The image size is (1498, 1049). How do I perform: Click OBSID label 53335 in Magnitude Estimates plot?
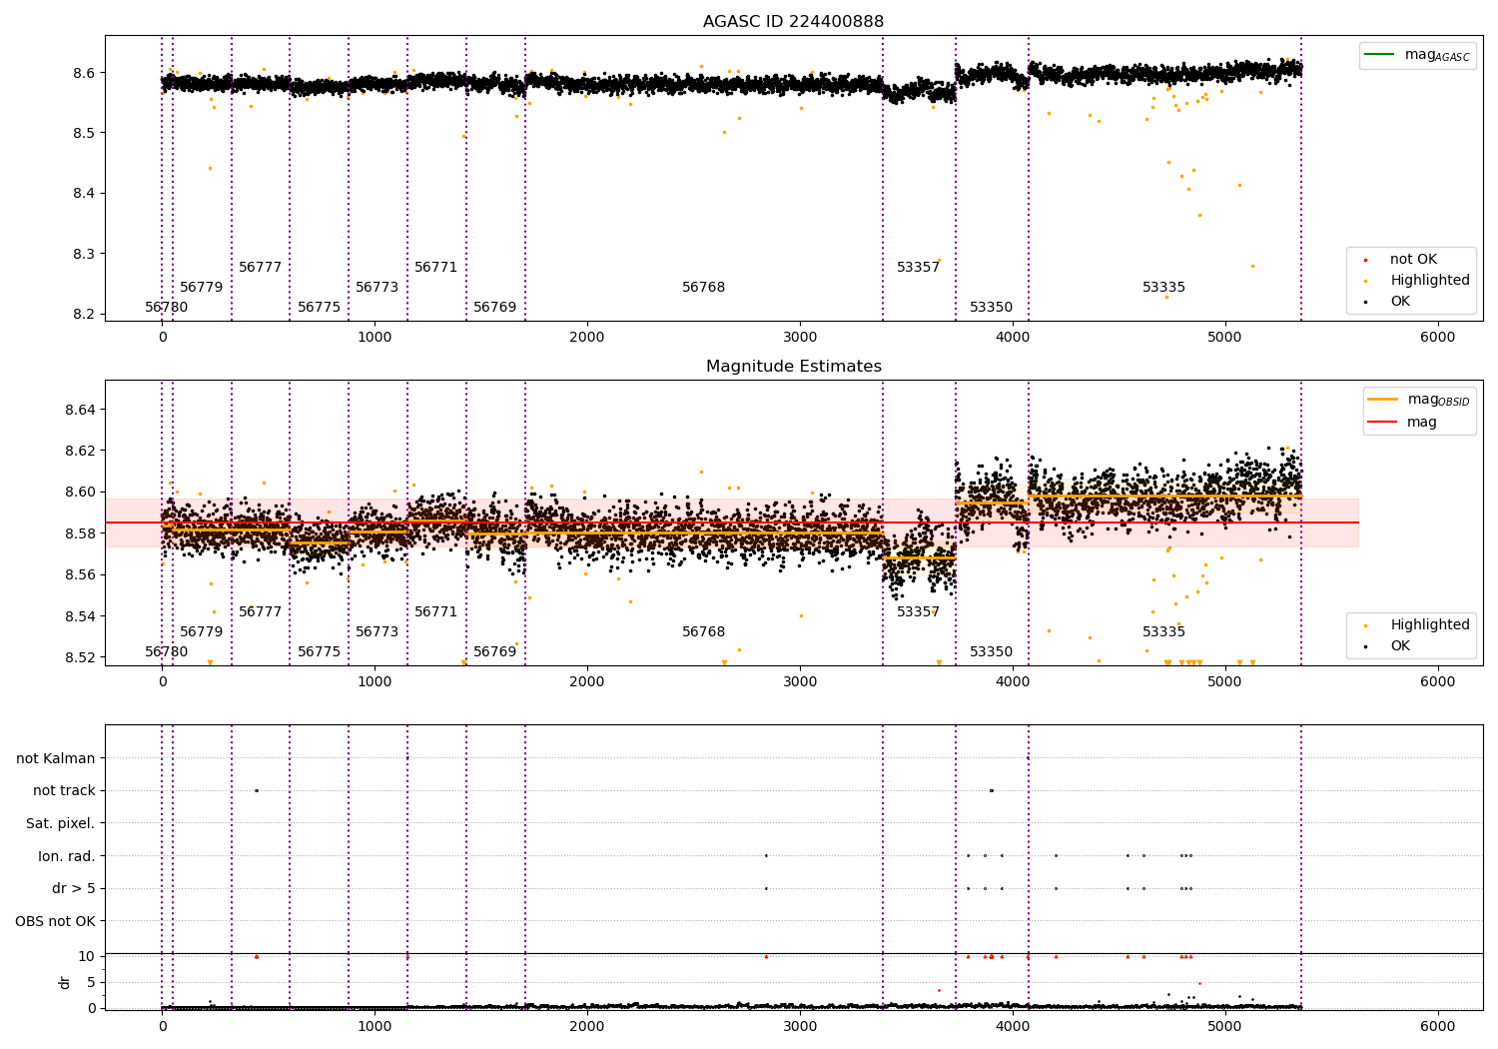pyautogui.click(x=1164, y=632)
